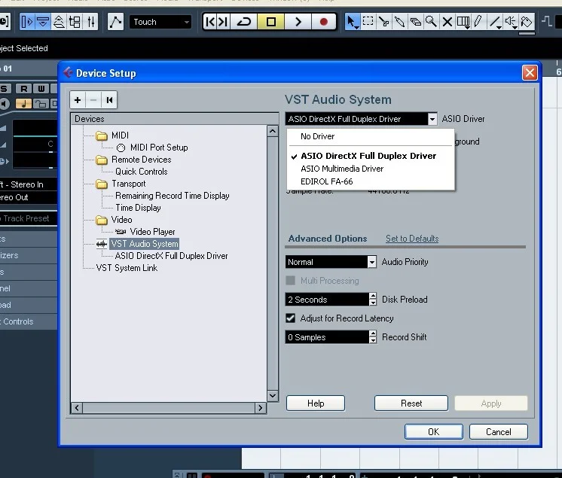This screenshot has height=478, width=562.
Task: Click the Play transport button
Action: (298, 22)
